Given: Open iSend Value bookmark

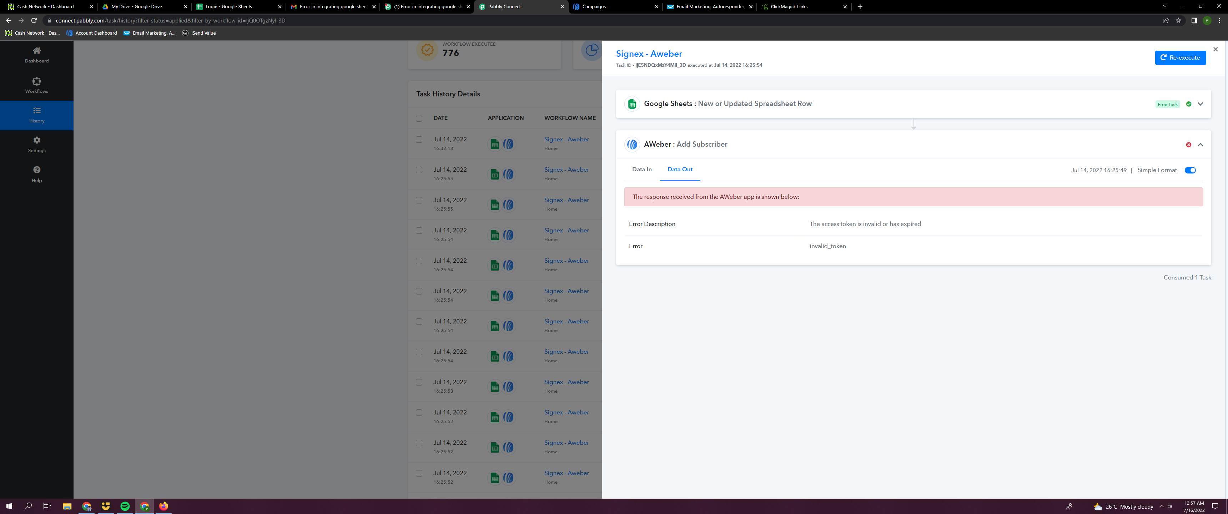Looking at the screenshot, I should point(199,33).
